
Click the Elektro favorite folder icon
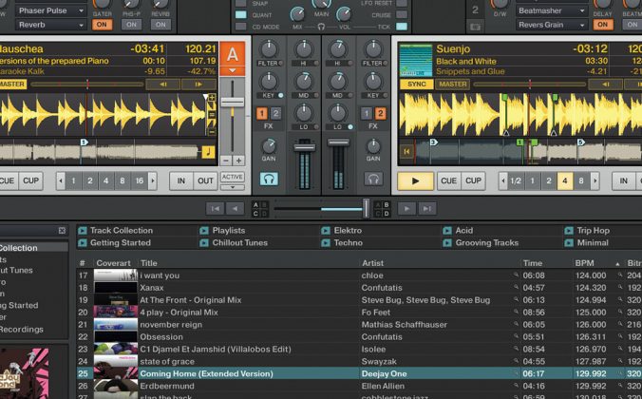click(326, 230)
